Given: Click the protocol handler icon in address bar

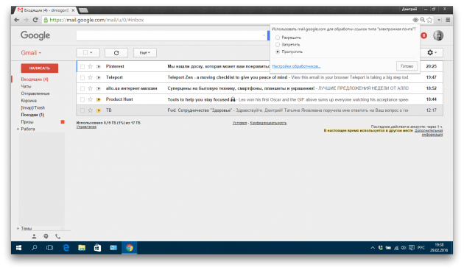Looking at the screenshot, I should point(415,20).
